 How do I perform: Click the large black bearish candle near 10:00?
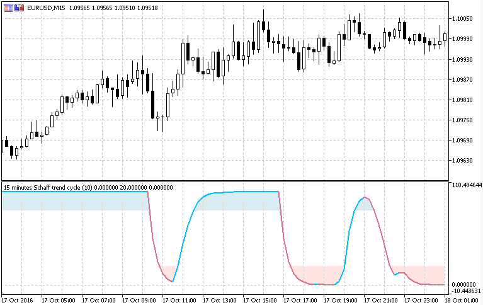[153, 104]
